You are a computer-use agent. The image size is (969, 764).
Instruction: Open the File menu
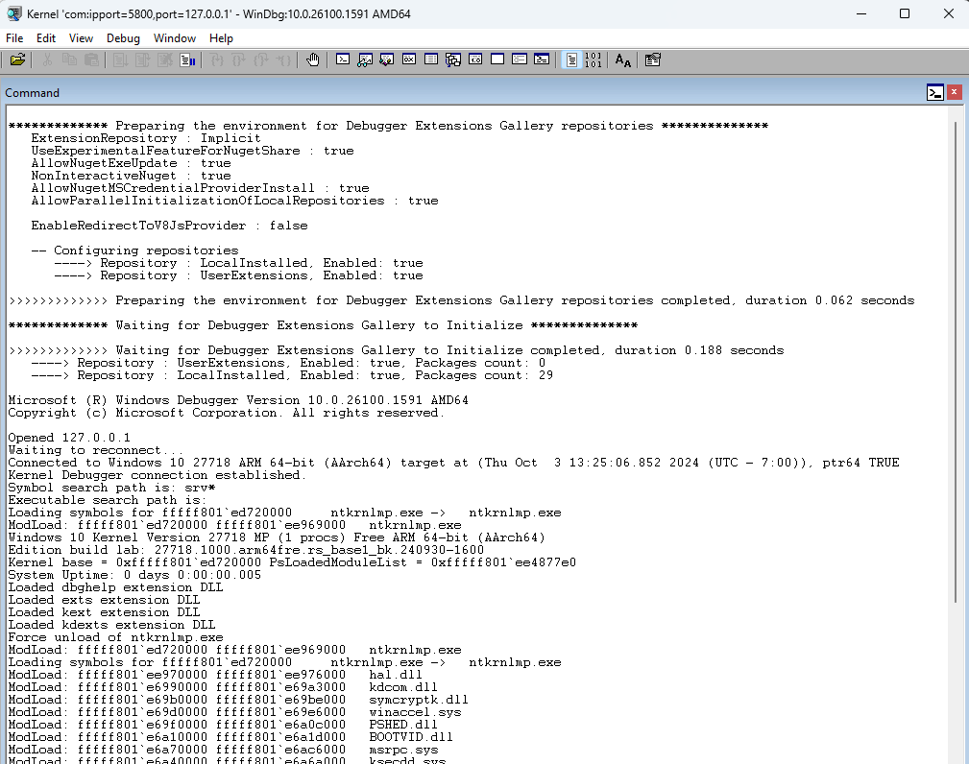(14, 38)
